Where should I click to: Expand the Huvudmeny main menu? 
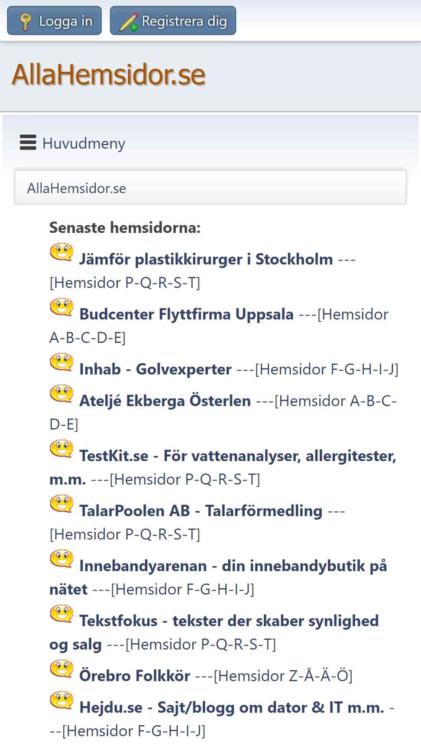point(73,143)
